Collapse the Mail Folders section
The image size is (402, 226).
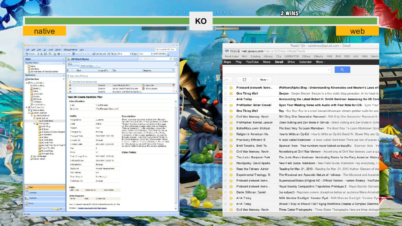64,75
